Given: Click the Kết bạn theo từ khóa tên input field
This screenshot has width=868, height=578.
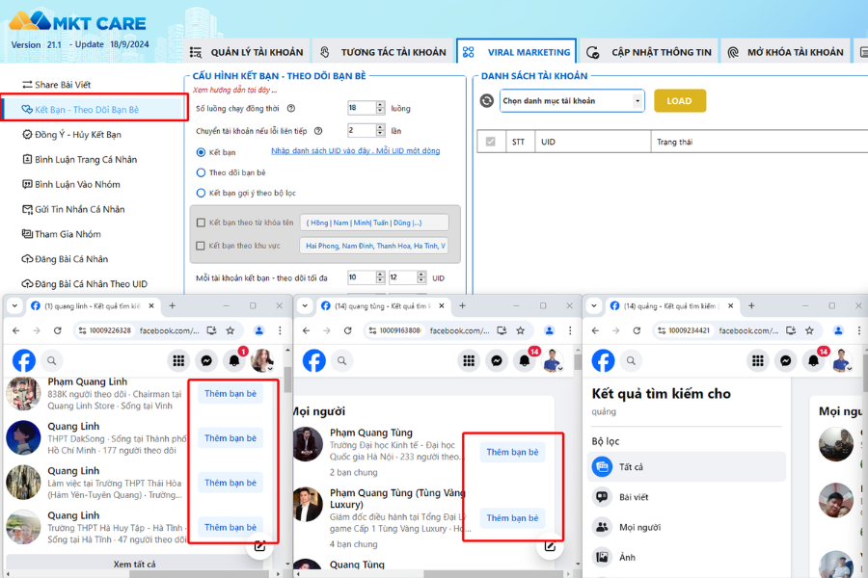Looking at the screenshot, I should (374, 223).
